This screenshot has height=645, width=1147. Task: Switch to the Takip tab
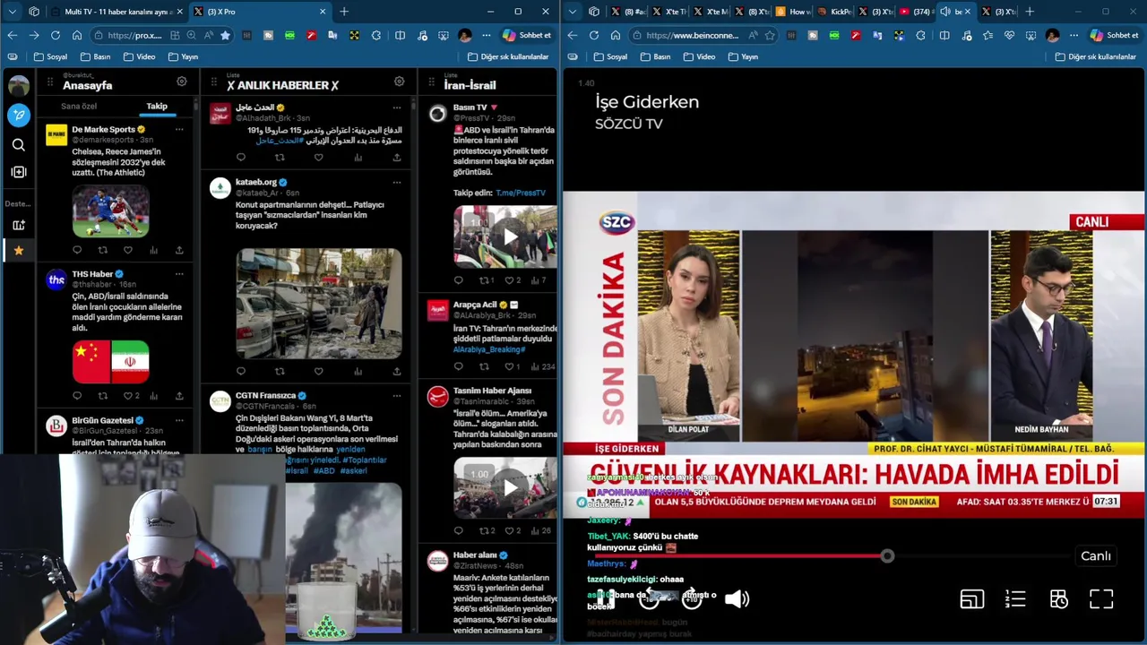coord(157,106)
